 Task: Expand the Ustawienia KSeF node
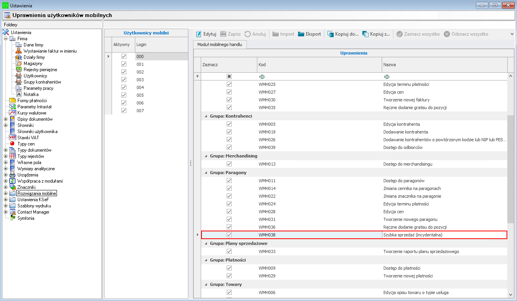pos(5,200)
